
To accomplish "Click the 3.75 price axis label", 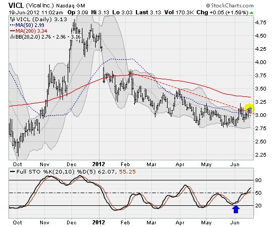I will tap(261, 76).
